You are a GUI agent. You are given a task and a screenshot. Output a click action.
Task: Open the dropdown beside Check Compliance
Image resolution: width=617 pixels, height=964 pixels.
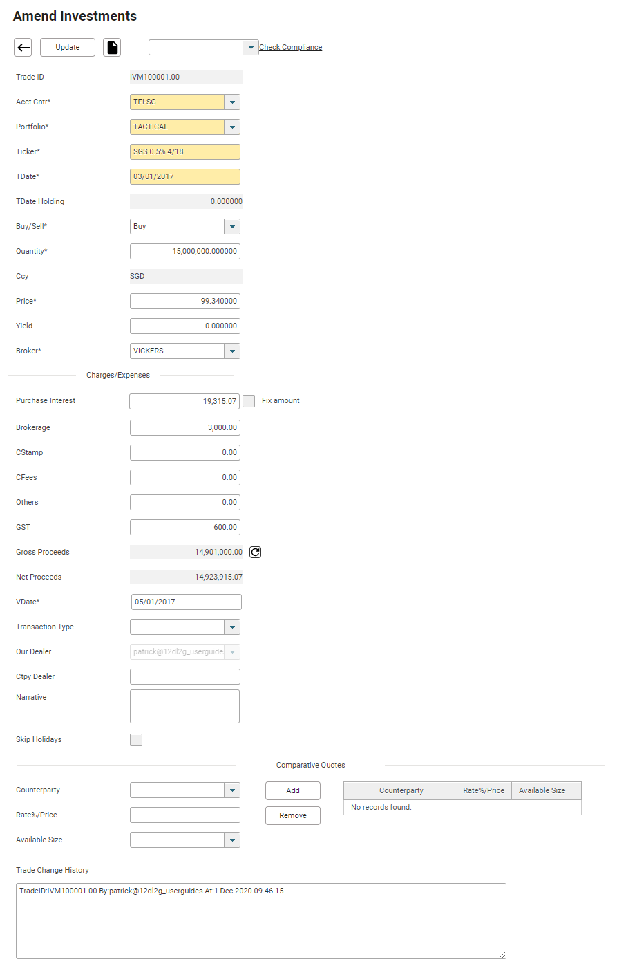coord(251,47)
